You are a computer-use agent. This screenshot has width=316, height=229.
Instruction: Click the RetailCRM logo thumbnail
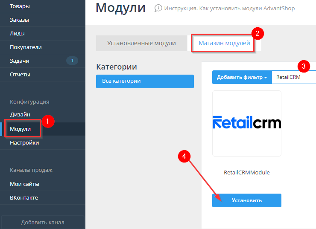[246, 123]
